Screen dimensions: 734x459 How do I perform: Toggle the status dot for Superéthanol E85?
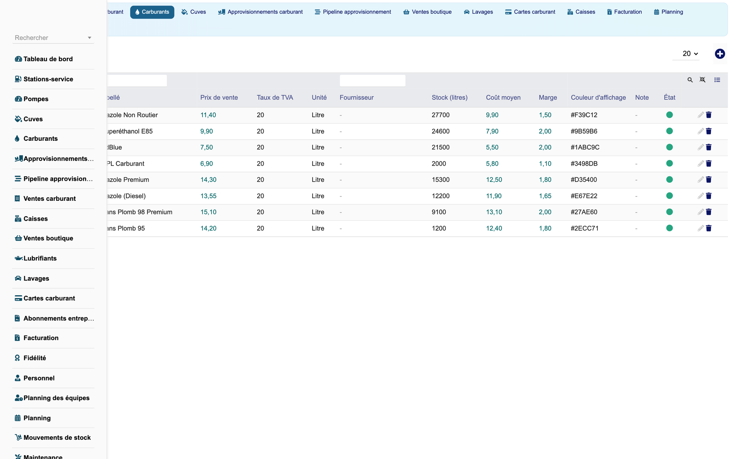(670, 131)
